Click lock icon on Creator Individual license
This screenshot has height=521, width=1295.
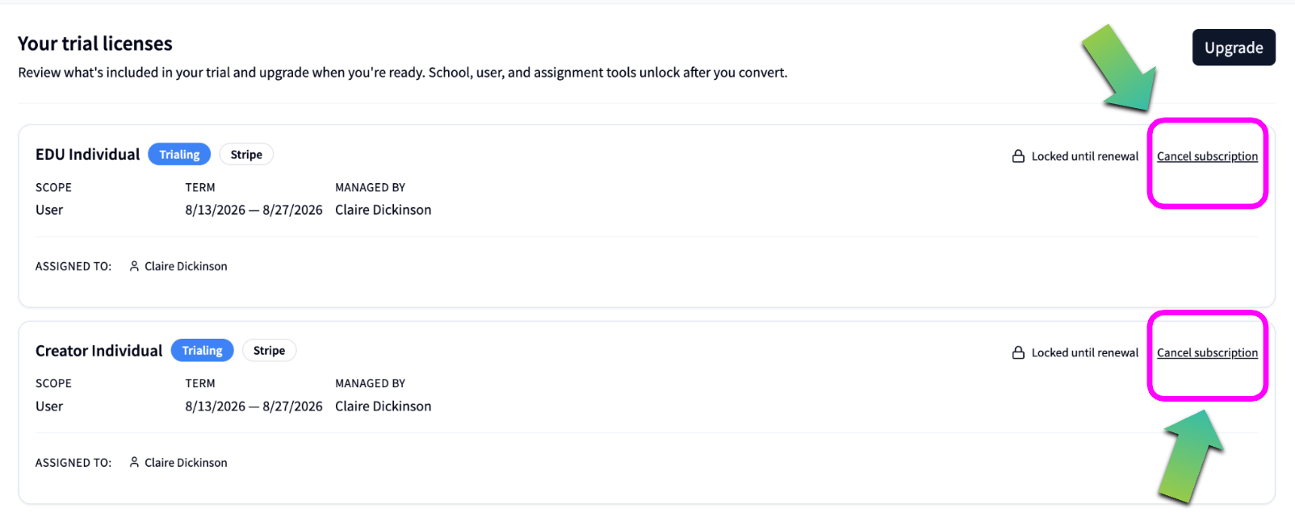[x=1018, y=353]
